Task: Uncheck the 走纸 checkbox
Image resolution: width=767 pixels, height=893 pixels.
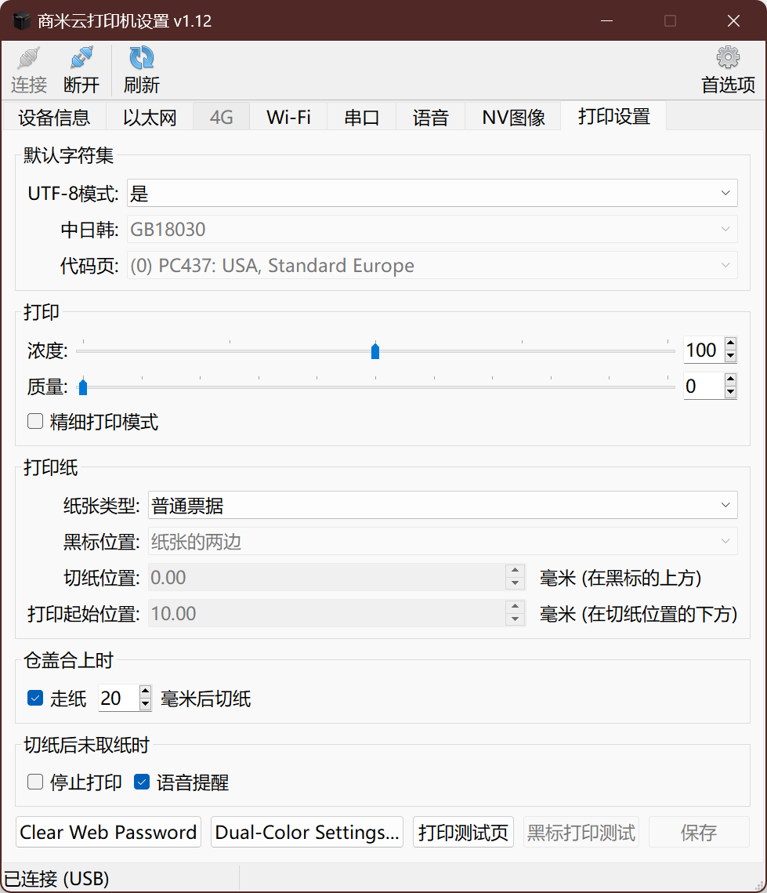Action: pos(35,698)
